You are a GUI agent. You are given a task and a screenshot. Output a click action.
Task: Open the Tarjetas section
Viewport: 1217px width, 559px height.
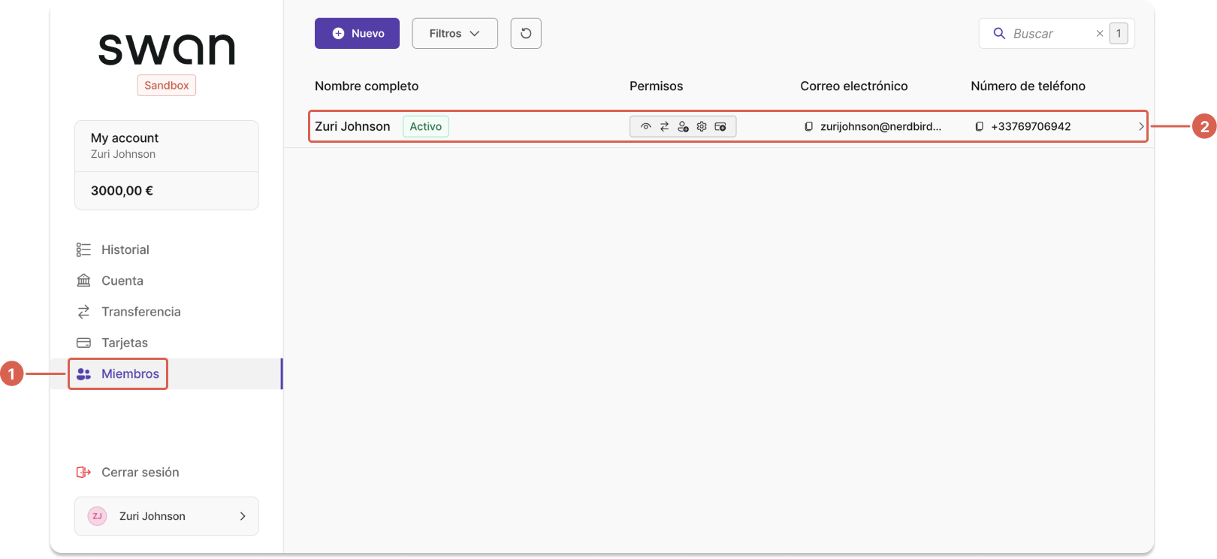tap(166, 343)
